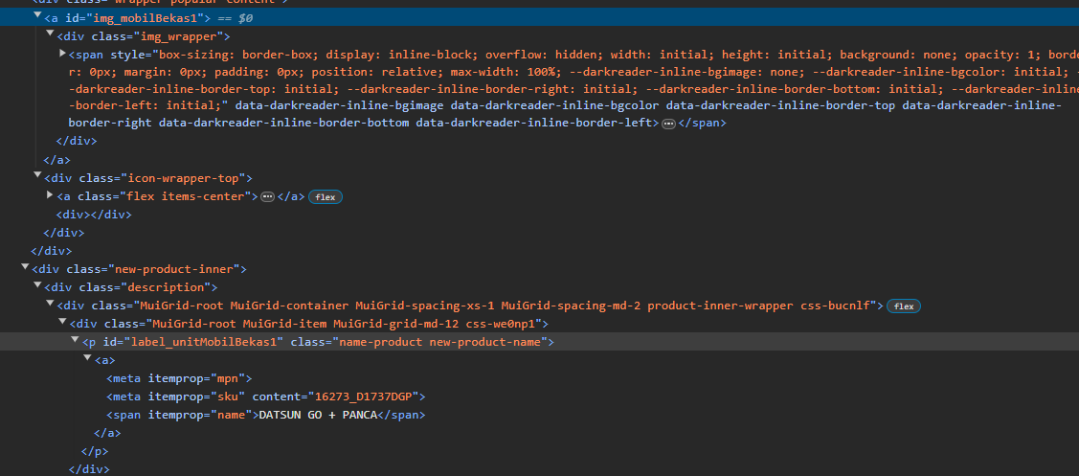Select the meta itemprop mpn line
This screenshot has height=476, width=1079.
[179, 378]
